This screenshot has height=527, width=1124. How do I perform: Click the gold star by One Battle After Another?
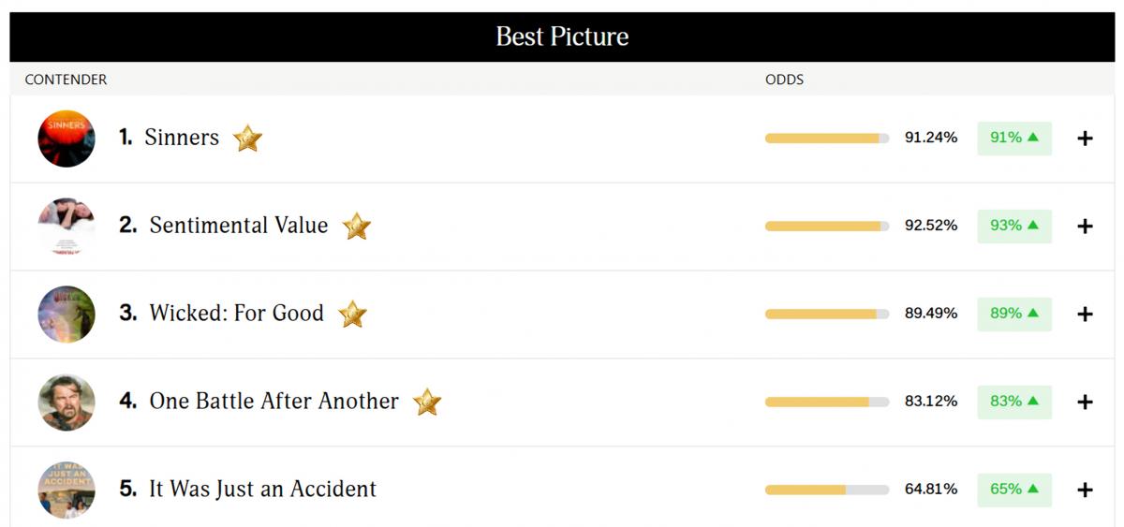[427, 402]
